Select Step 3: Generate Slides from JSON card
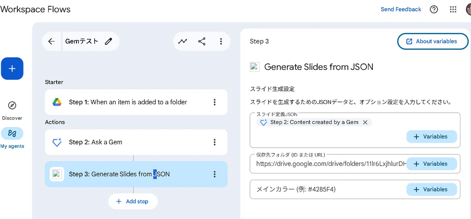Viewport: 471px width, 219px height. tap(136, 174)
